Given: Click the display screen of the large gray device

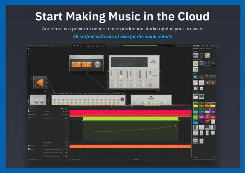Looking at the screenshot, I should click(x=129, y=62).
